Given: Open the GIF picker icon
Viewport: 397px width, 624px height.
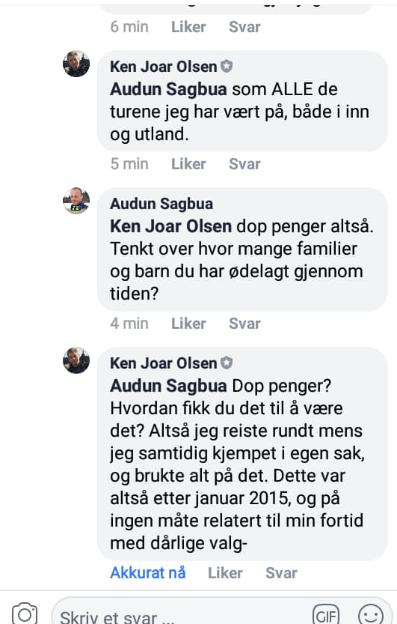Looking at the screenshot, I should (x=326, y=614).
